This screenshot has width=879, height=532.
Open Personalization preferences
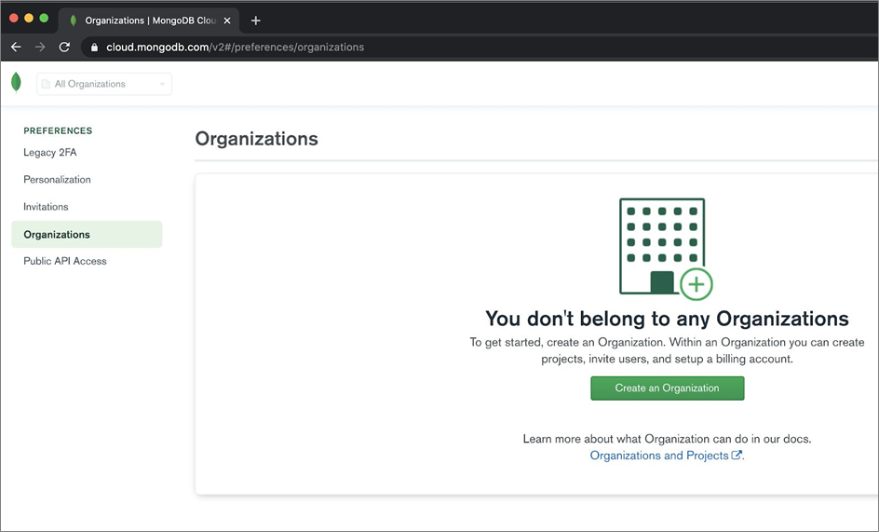57,180
